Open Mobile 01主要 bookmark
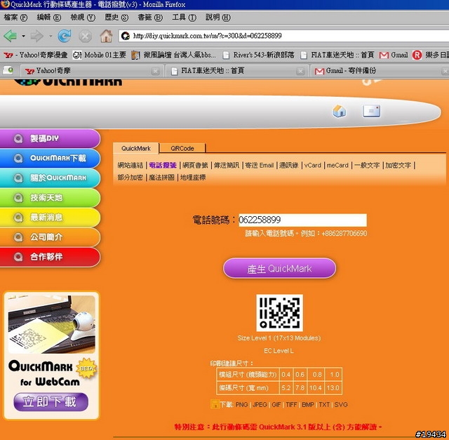 (x=99, y=55)
